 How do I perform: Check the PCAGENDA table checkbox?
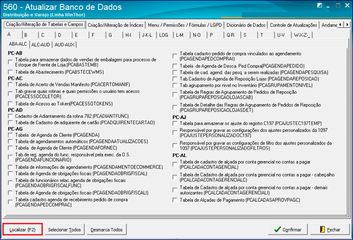[x=10, y=135]
